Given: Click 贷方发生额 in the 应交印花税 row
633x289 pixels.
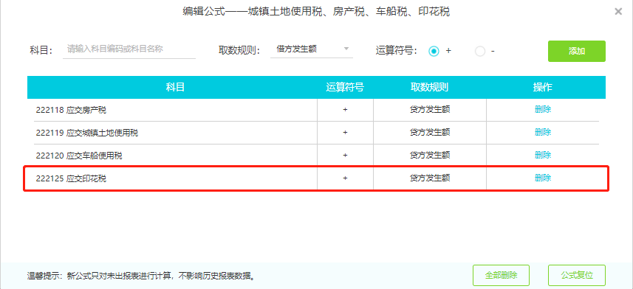Looking at the screenshot, I should tap(430, 178).
